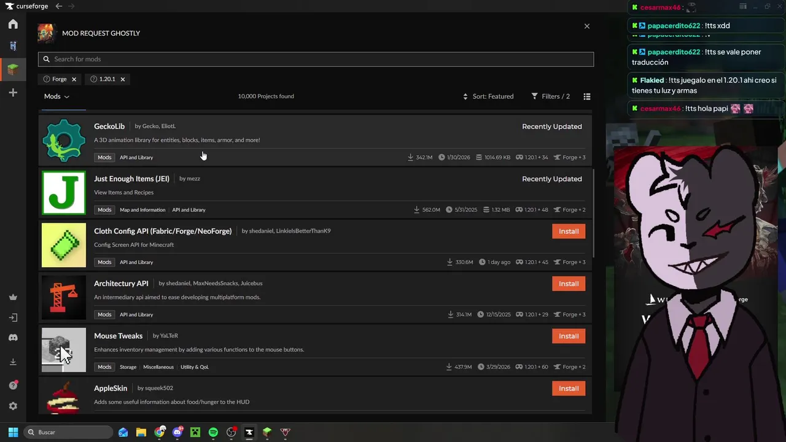Open Discord from the Windows taskbar
Screen dimensions: 786x442
[177, 432]
